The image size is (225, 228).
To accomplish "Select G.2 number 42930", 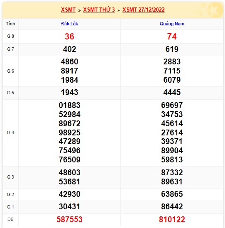I will pos(69,194).
